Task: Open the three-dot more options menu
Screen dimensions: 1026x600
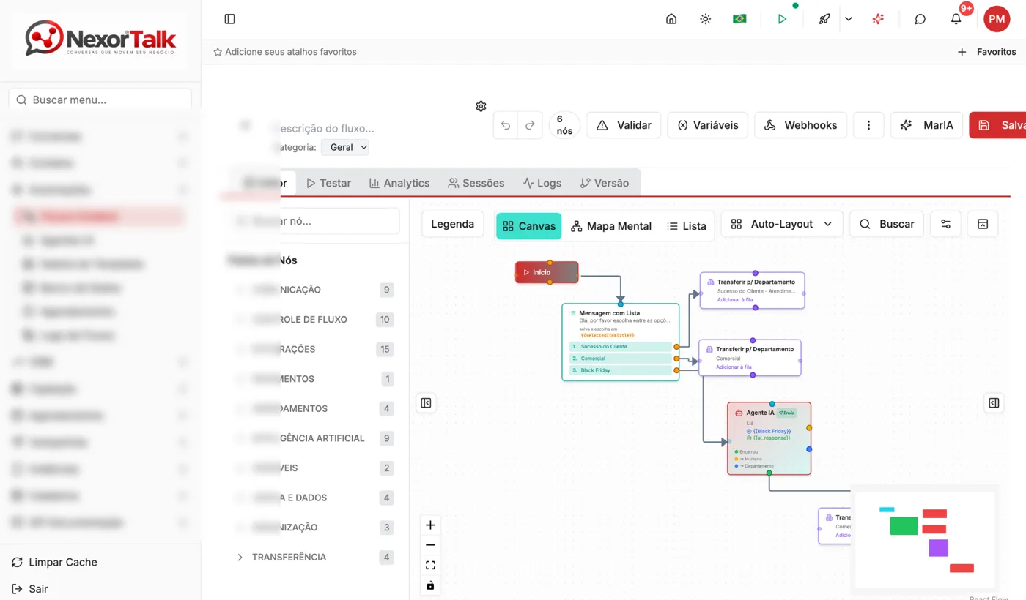Action: [868, 125]
